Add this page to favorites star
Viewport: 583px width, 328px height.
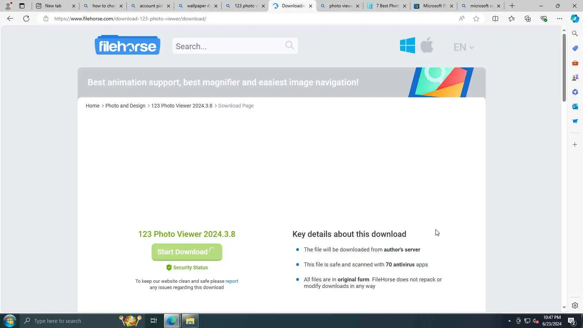(x=476, y=19)
